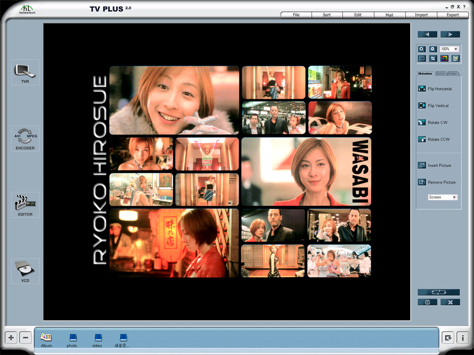Screen dimensions: 474x355
Task: Expand the Screen dropdown
Action: 454,197
